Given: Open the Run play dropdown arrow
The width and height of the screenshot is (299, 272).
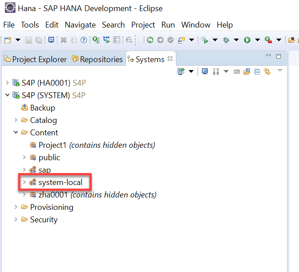Looking at the screenshot, I should point(257,40).
